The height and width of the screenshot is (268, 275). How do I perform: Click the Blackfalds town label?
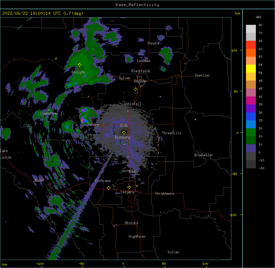pyautogui.click(x=141, y=71)
